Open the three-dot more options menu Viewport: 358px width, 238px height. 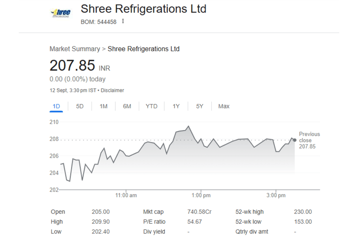(123, 22)
